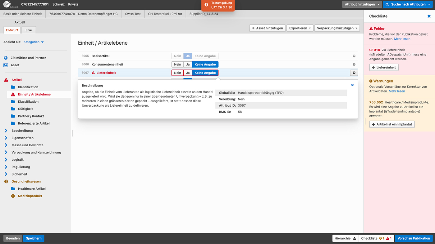The height and width of the screenshot is (244, 435).
Task: Expand the Regulierung section
Action: pyautogui.click(x=6, y=167)
